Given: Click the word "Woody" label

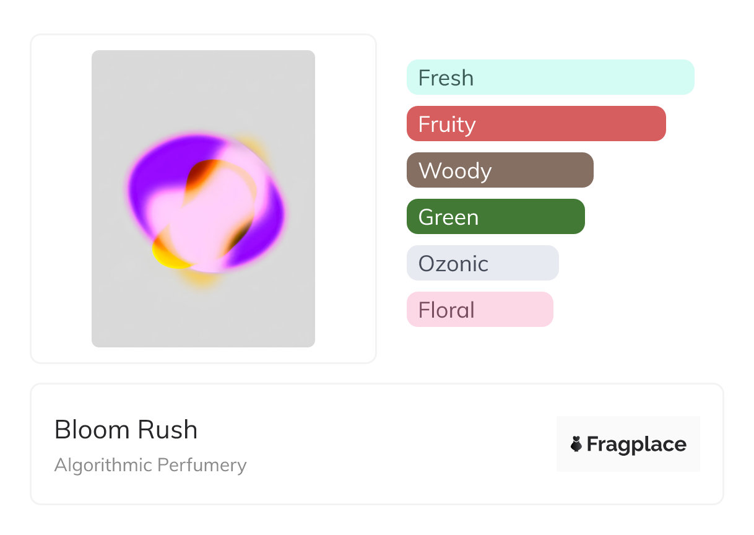Looking at the screenshot, I should [455, 171].
